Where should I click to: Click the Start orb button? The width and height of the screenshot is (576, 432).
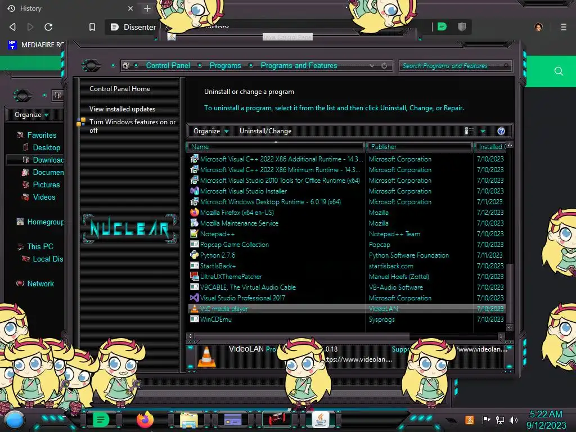(15, 420)
